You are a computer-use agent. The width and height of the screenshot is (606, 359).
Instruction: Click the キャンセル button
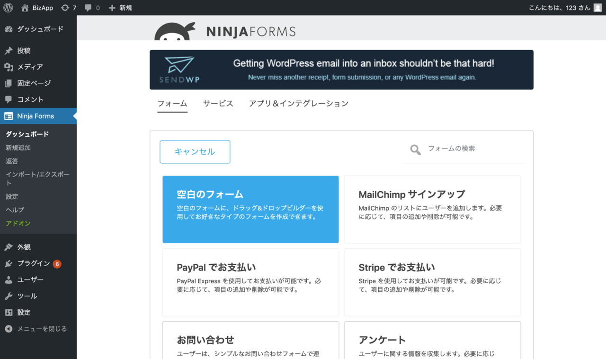195,152
